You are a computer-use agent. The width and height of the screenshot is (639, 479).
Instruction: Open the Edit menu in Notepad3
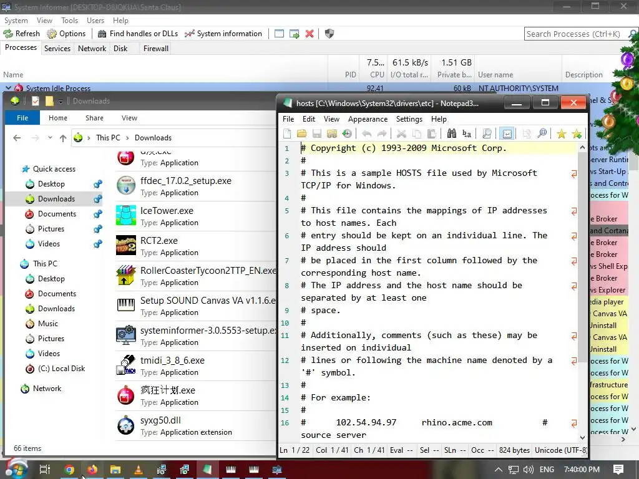308,119
